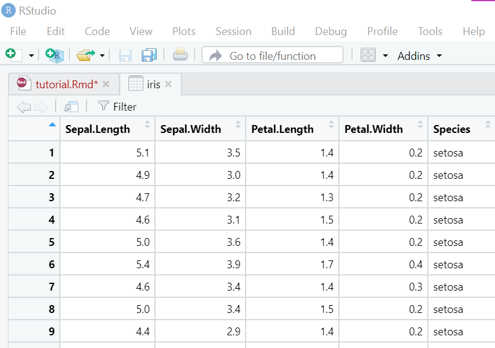The image size is (495, 348).
Task: Click the Save all documents icon
Action: point(149,56)
